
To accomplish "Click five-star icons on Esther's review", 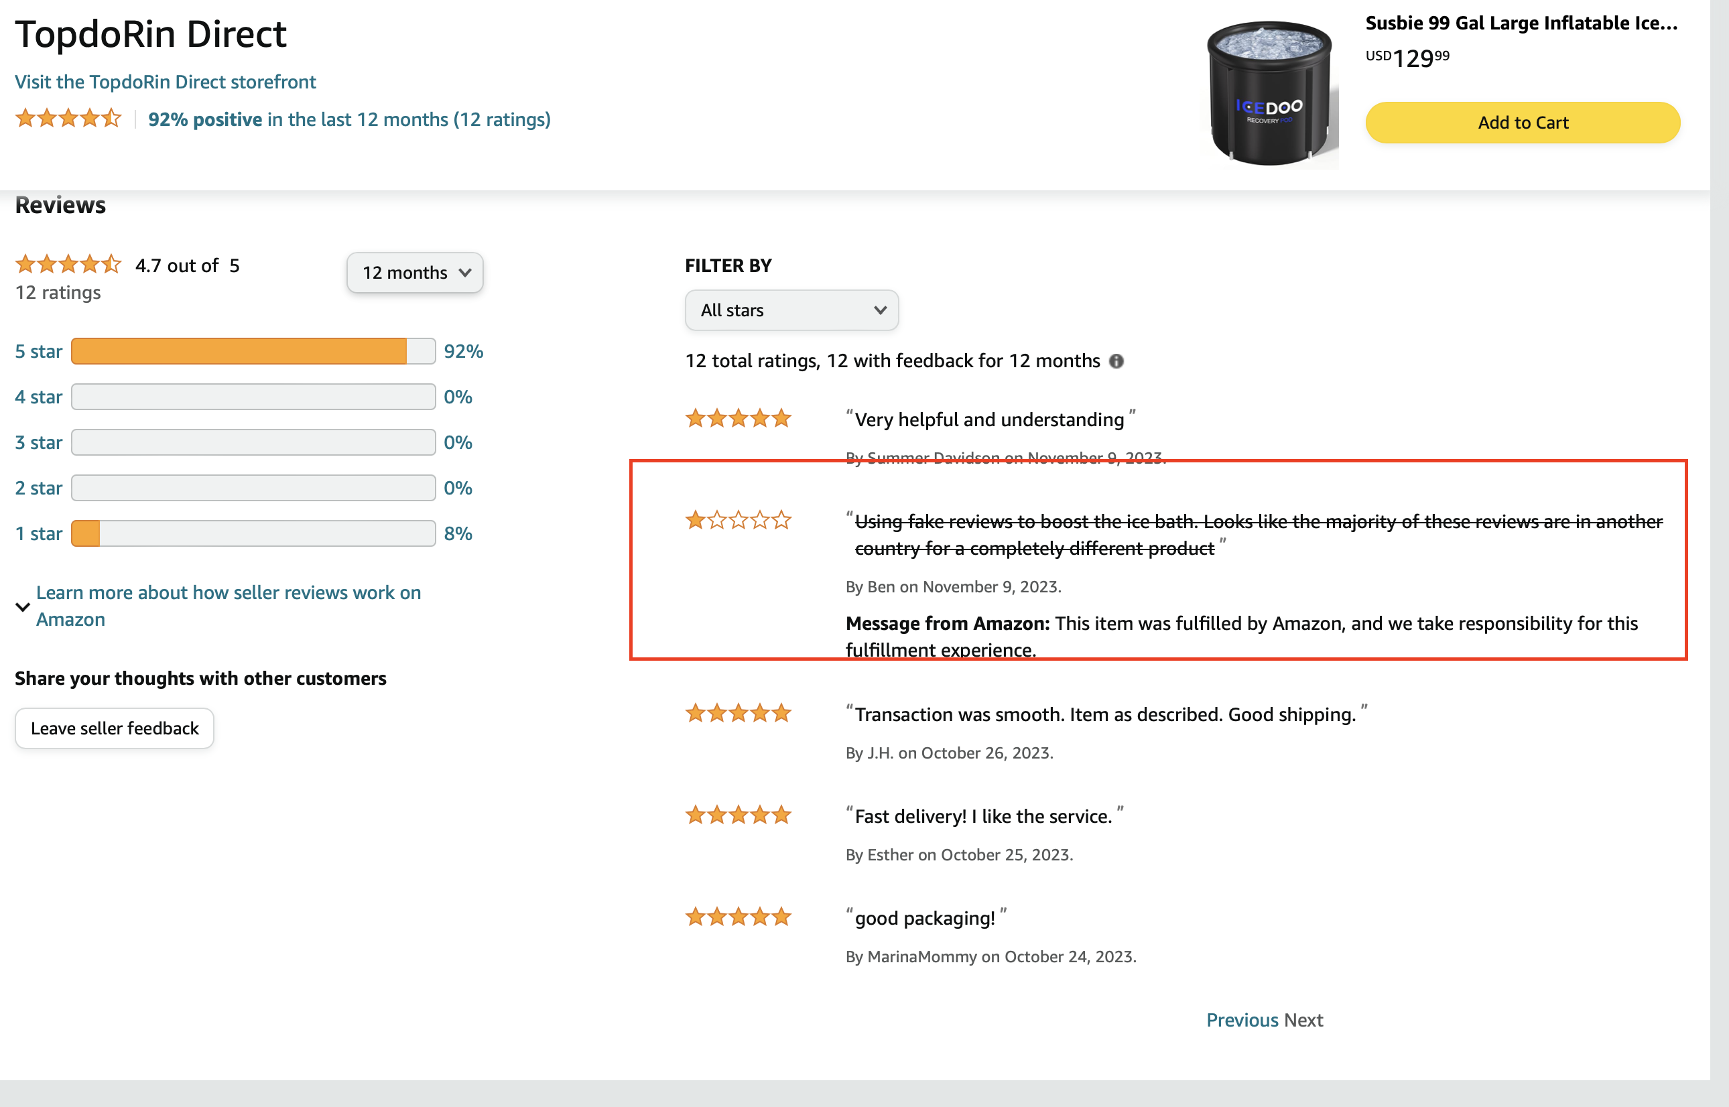I will pyautogui.click(x=738, y=815).
